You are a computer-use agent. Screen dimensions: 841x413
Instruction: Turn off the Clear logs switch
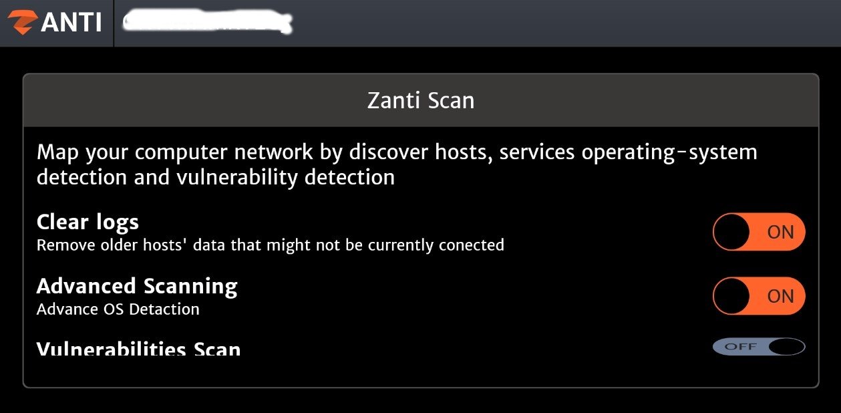[759, 232]
